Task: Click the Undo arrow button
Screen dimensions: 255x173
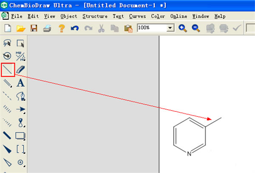Action: tap(75, 28)
